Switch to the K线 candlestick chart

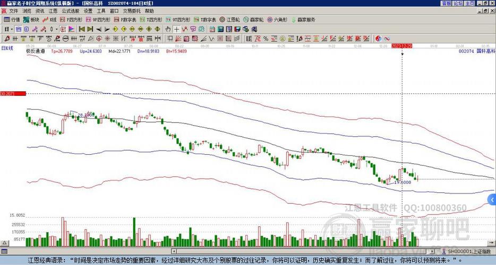[49, 20]
